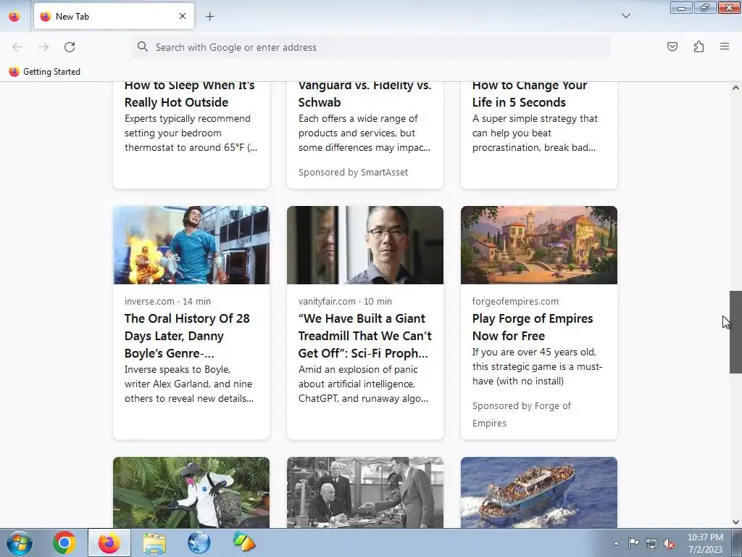Open the robot gardener article thumbnail
The height and width of the screenshot is (557, 742).
pyautogui.click(x=191, y=492)
